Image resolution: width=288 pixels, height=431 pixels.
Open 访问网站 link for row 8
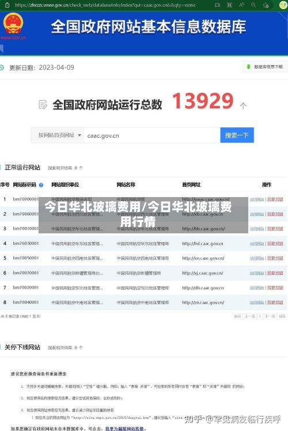(x=257, y=303)
